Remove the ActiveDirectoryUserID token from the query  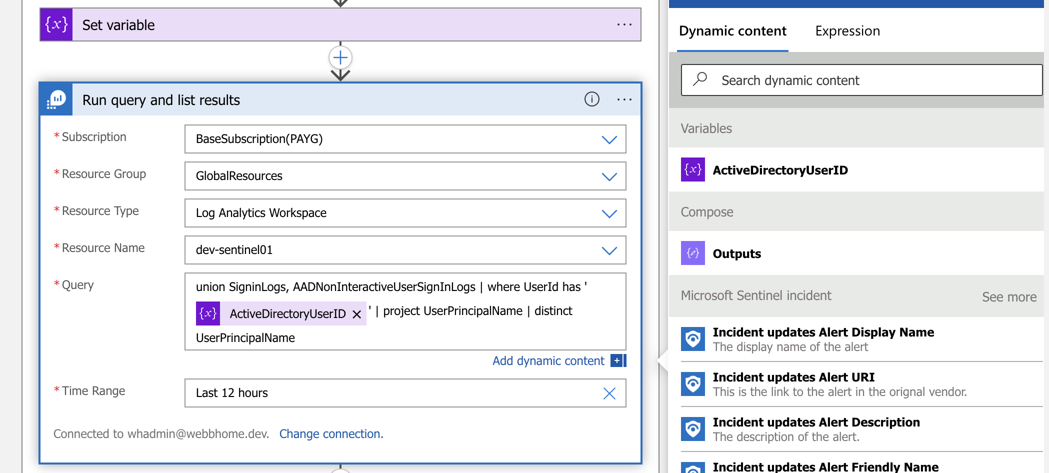point(357,314)
